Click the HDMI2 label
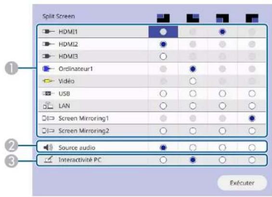This screenshot has width=272, height=197. pos(68,44)
